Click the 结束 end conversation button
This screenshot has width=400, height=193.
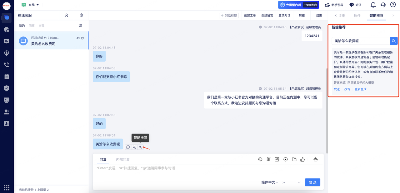pyautogui.click(x=319, y=15)
